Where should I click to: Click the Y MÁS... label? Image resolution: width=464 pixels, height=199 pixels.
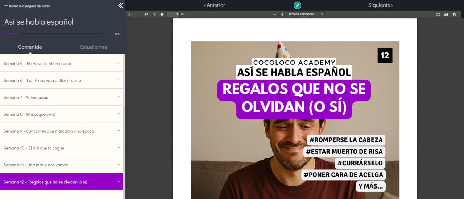(x=370, y=186)
